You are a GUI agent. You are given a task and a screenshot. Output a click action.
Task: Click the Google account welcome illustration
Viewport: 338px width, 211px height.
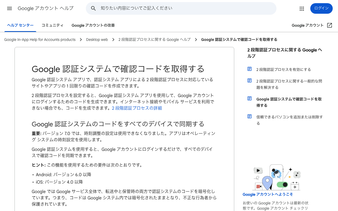click(277, 177)
